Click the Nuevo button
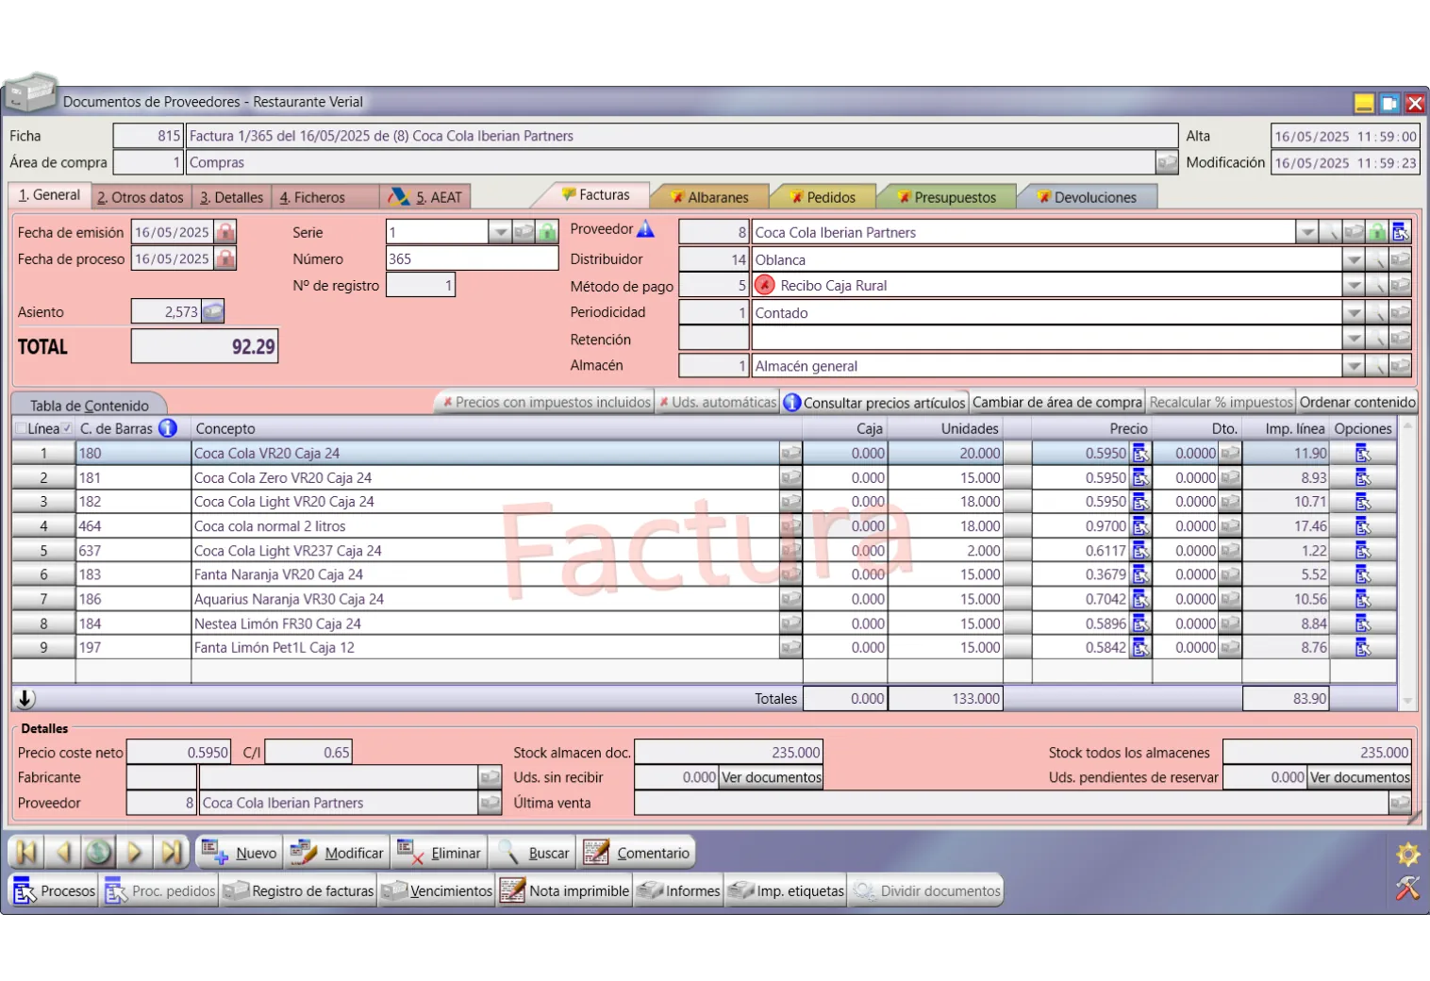The height and width of the screenshot is (981, 1430). pyautogui.click(x=240, y=853)
